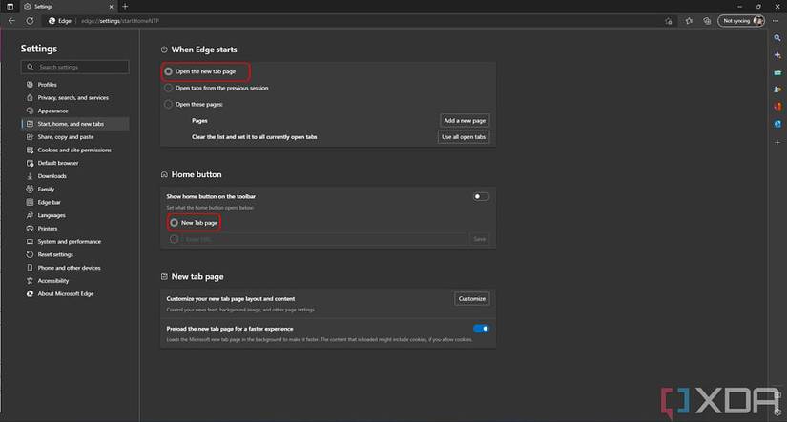Click the Add a new page button
The height and width of the screenshot is (422, 787).
465,120
